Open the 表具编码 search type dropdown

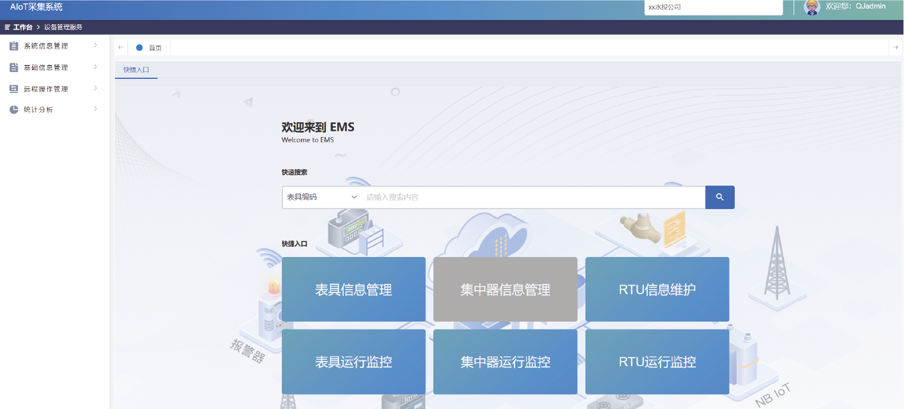(321, 197)
